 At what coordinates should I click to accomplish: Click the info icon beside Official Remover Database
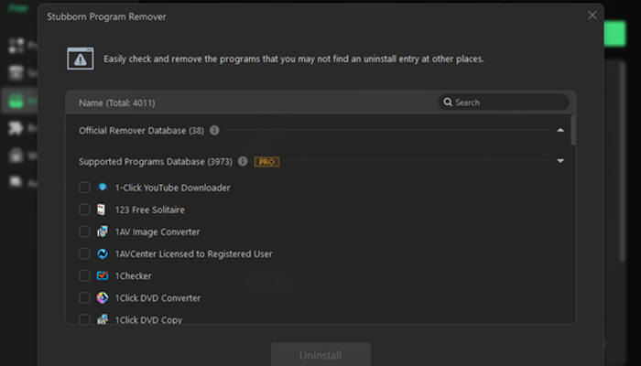[x=214, y=130]
